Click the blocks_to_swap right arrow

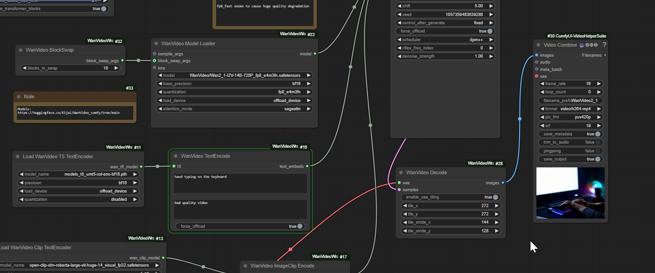116,68
